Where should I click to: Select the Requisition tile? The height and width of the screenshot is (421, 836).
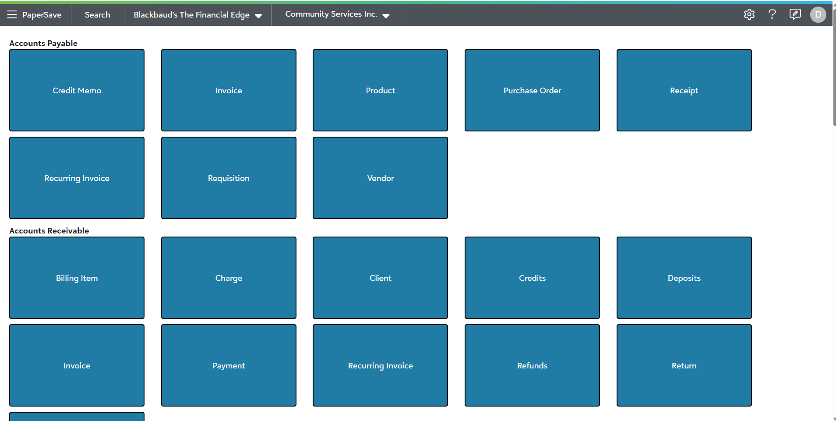pos(229,178)
